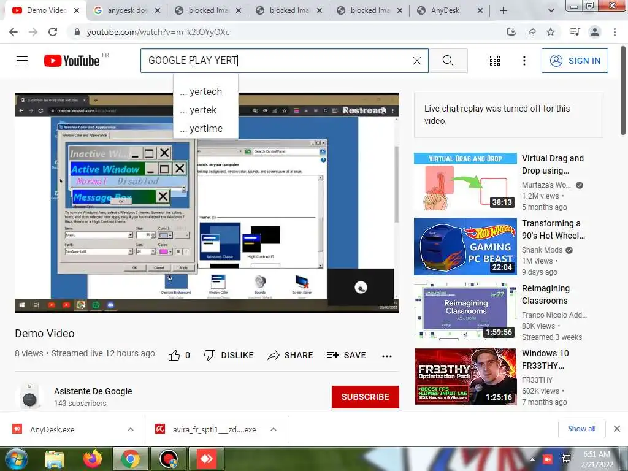The width and height of the screenshot is (628, 471).
Task: Click the page vertical scrollbar
Action: tap(623, 91)
